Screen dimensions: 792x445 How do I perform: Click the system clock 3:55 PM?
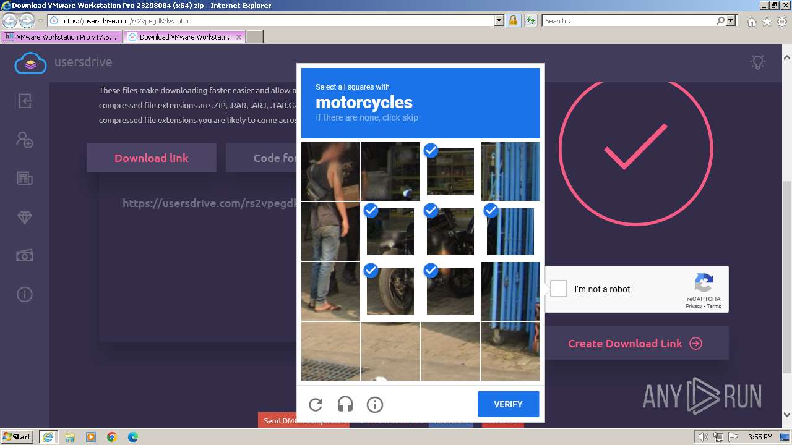coord(760,437)
